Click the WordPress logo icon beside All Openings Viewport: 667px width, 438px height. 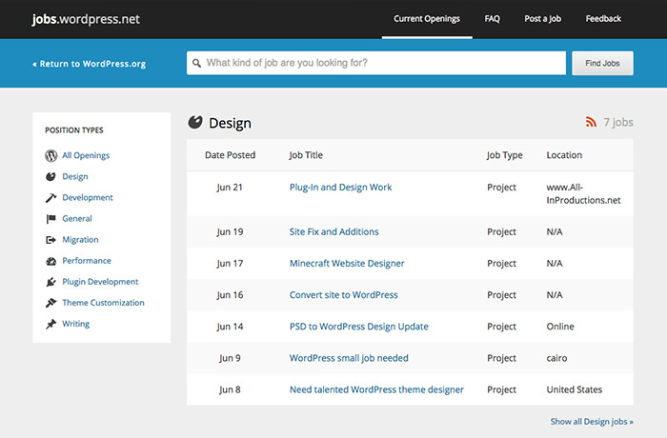click(x=51, y=155)
